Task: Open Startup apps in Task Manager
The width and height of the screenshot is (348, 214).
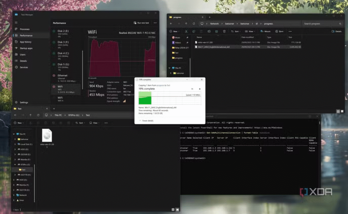Action: tap(26, 48)
